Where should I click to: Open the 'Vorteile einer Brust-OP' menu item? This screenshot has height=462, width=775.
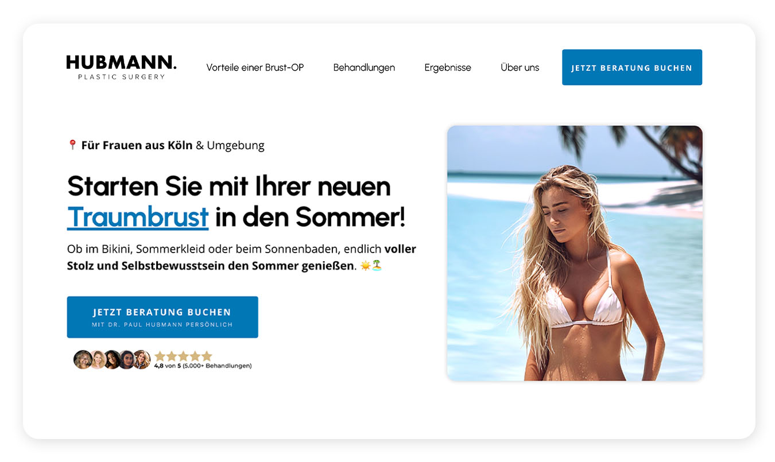click(x=255, y=68)
